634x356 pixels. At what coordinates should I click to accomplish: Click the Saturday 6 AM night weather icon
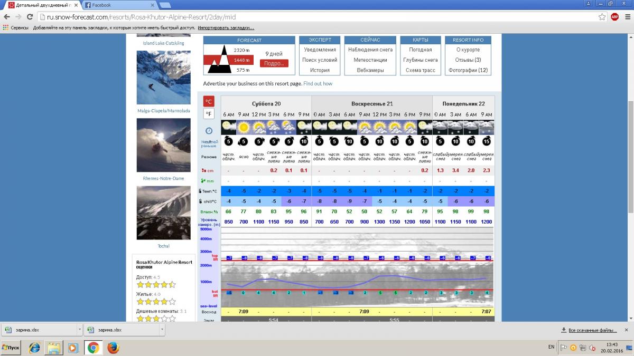click(x=228, y=127)
